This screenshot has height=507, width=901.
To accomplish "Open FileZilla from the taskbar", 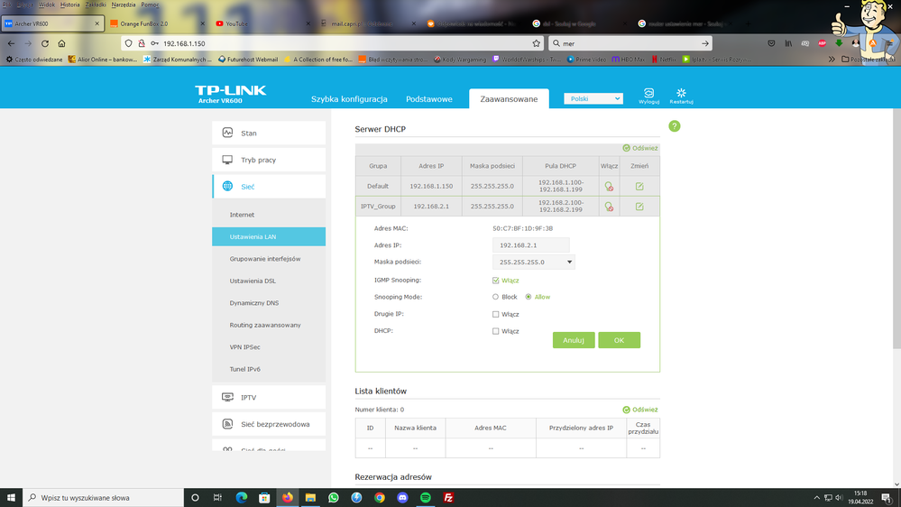I will coord(448,497).
